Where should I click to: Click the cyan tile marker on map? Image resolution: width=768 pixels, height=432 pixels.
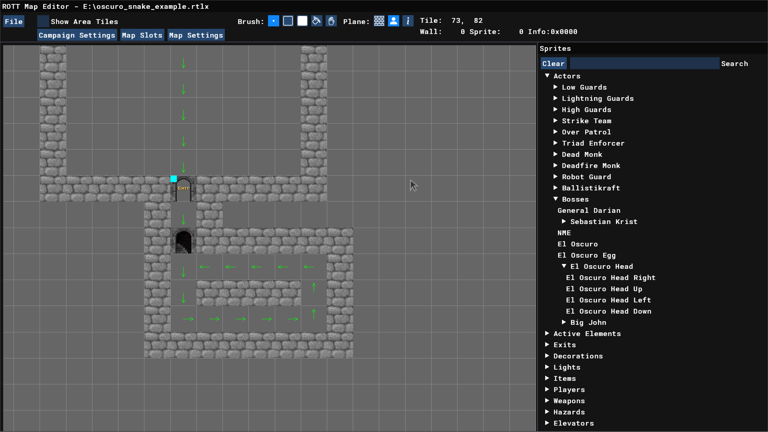click(174, 179)
